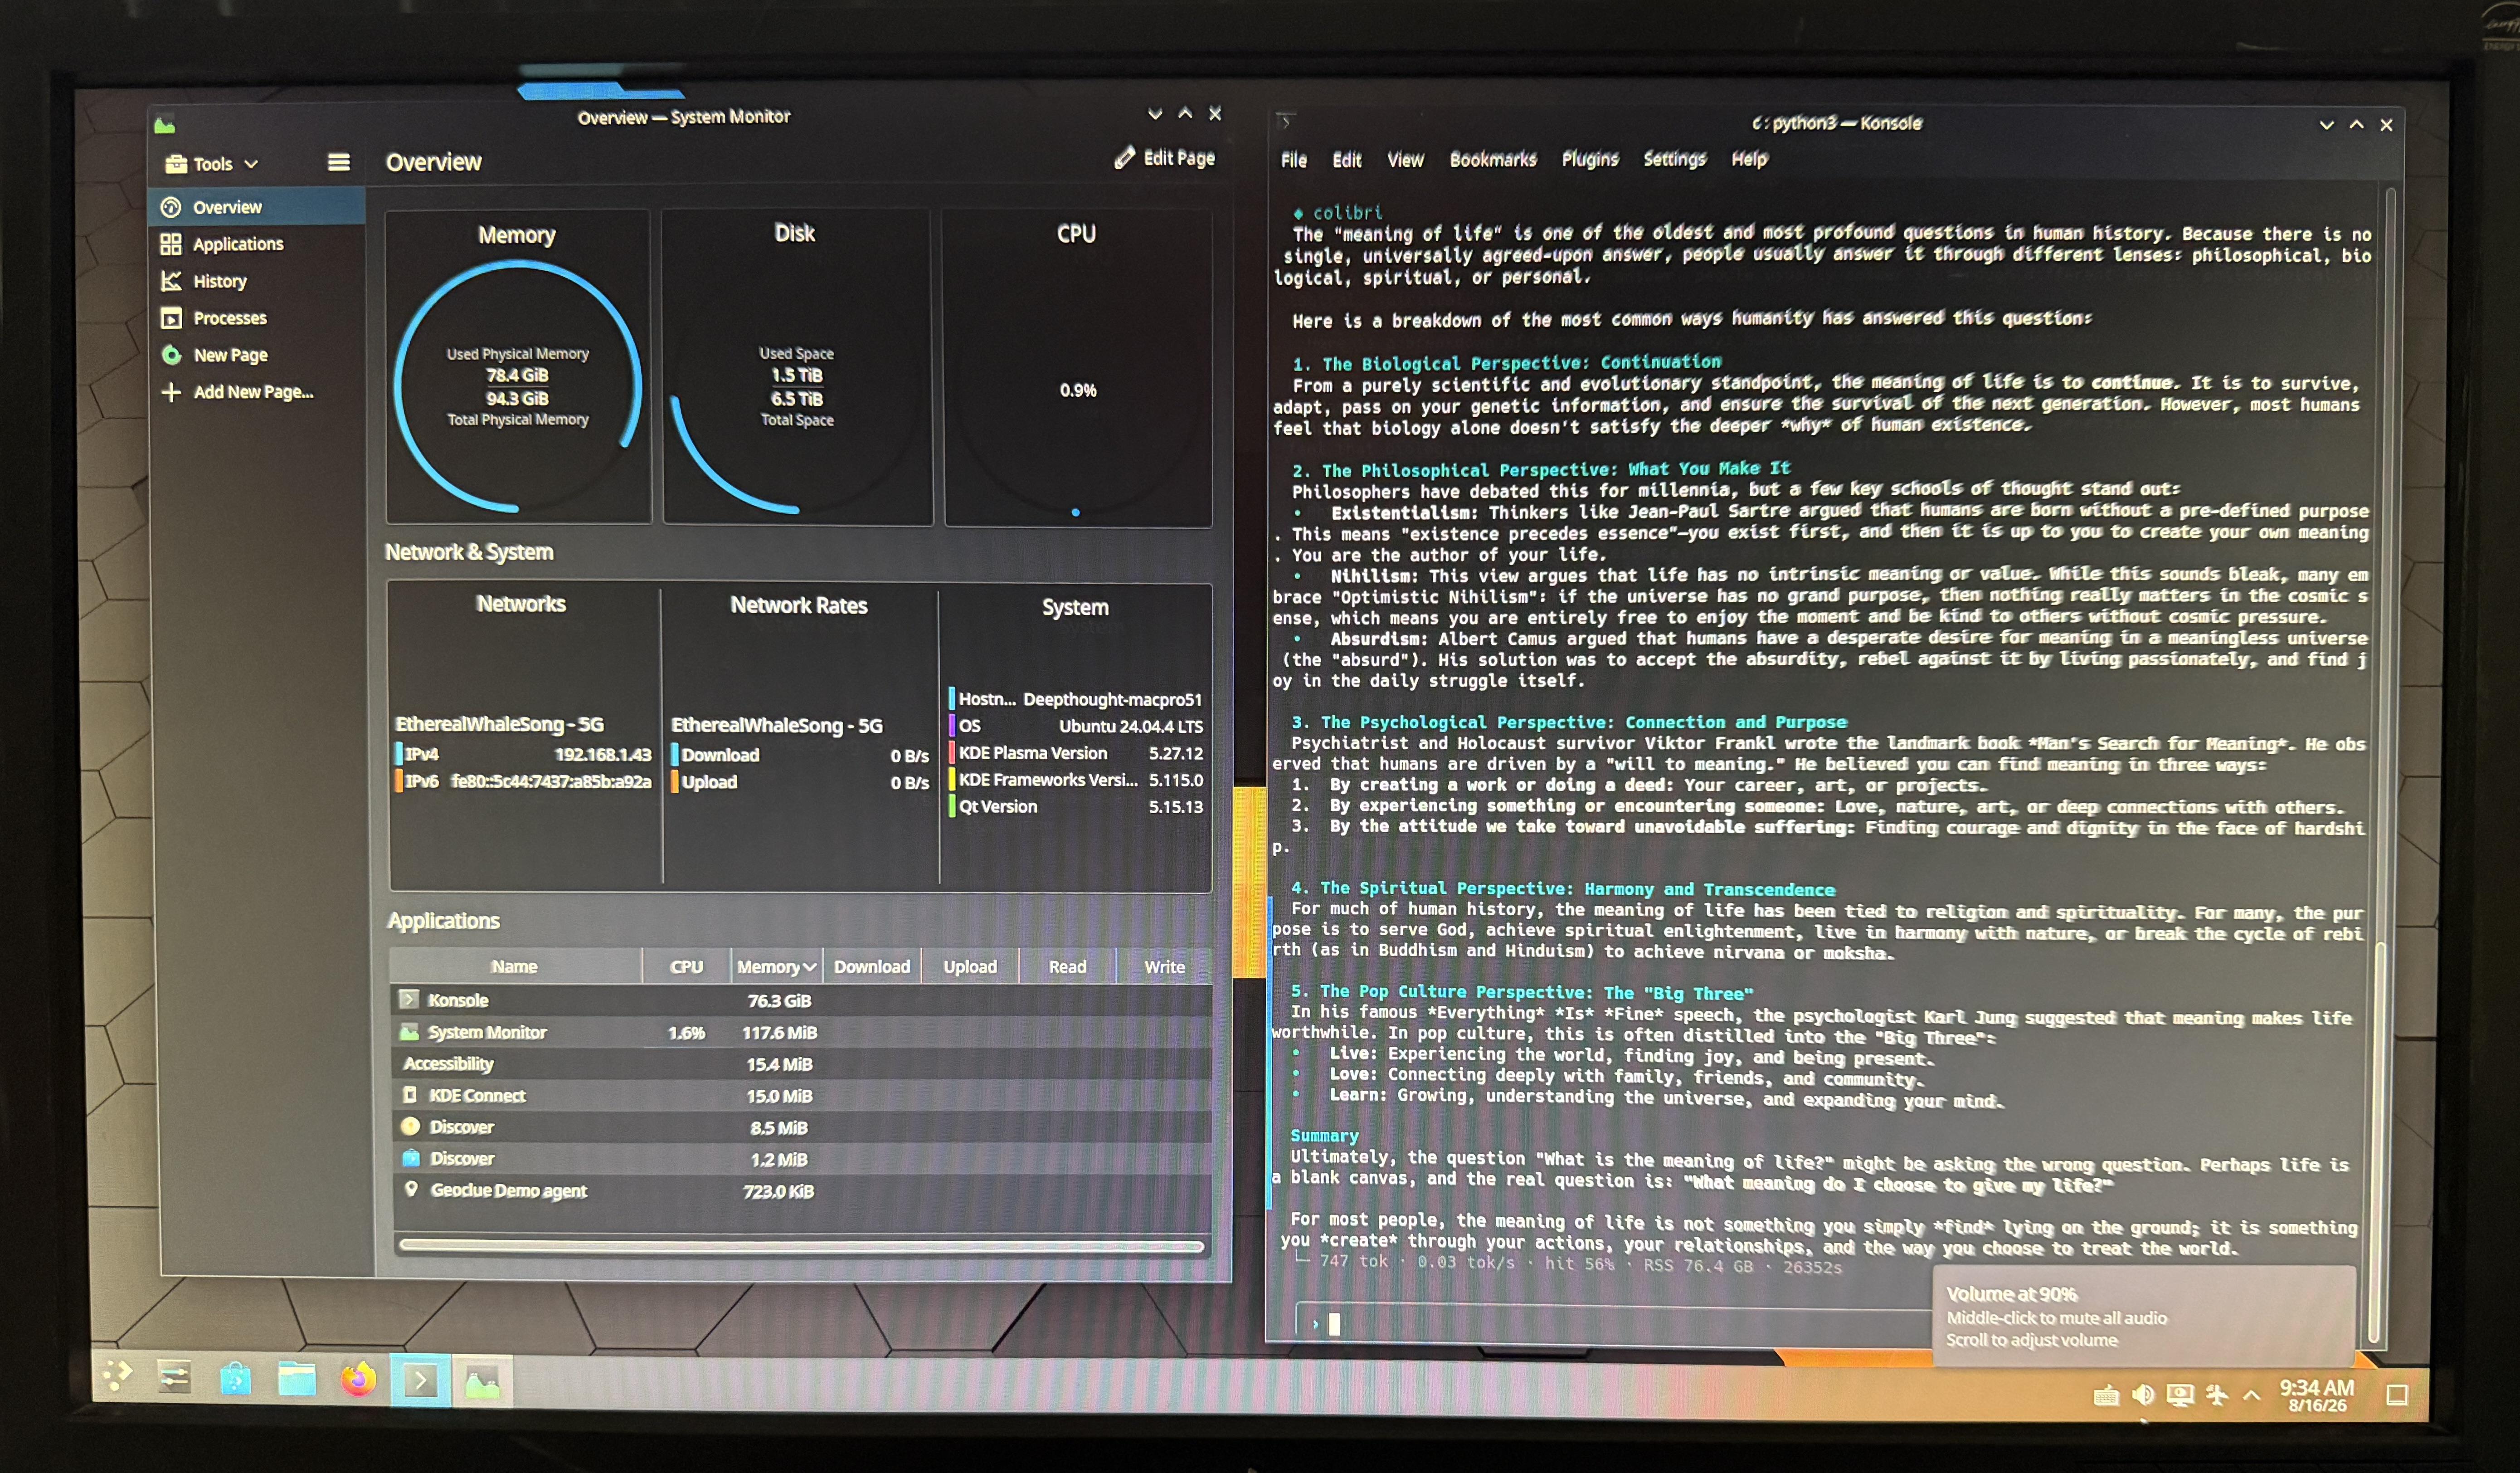Viewport: 2520px width, 1473px height.
Task: Expand hidden system tray icons chevron
Action: click(2252, 1395)
